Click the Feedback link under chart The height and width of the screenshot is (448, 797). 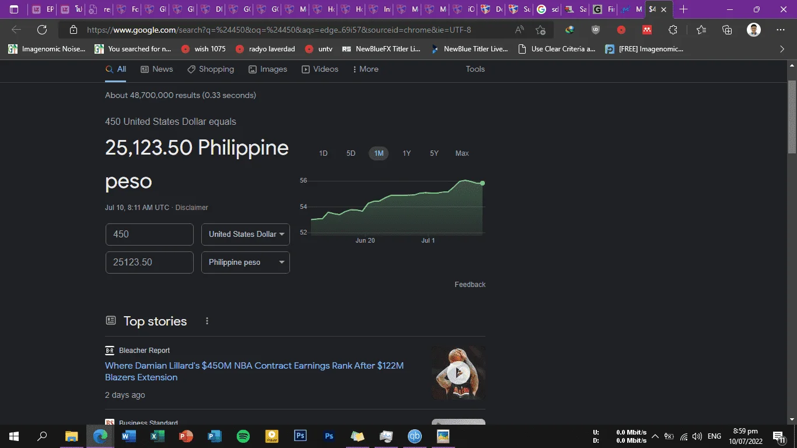tap(470, 285)
